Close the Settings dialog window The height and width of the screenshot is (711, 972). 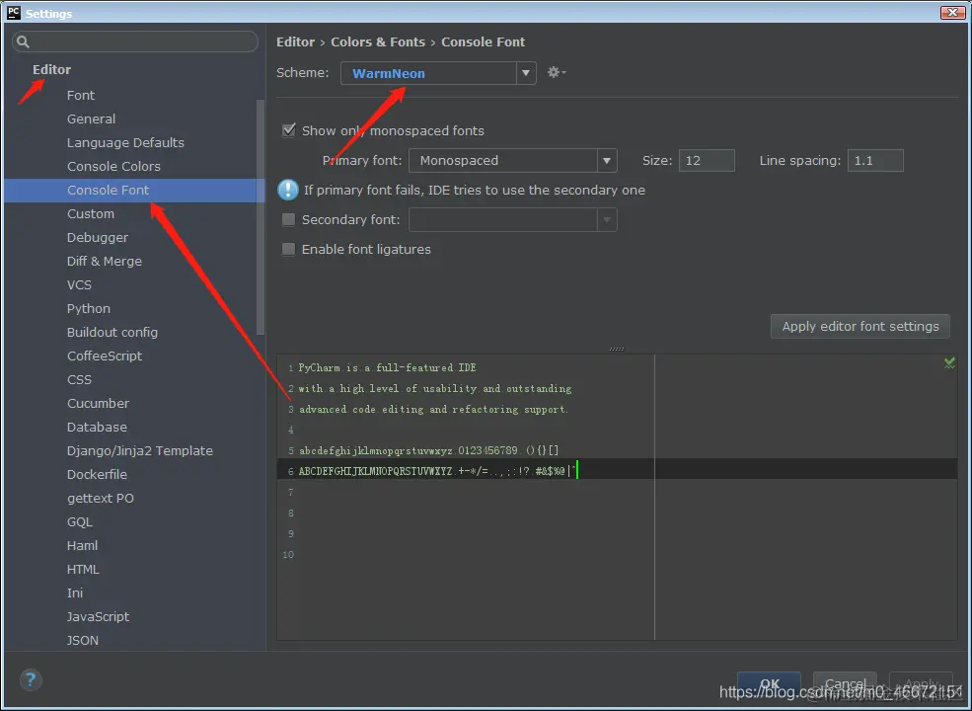(x=952, y=12)
